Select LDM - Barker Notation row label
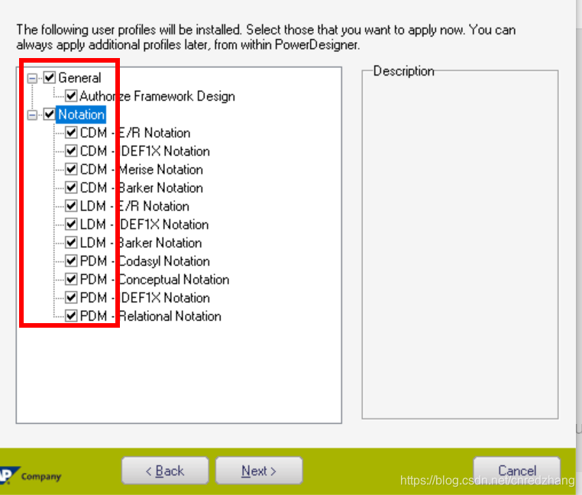Screen dimensions: 582x495 141,243
